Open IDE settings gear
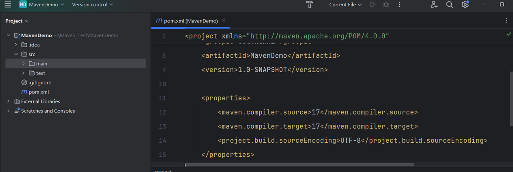The image size is (513, 172). coord(465,5)
